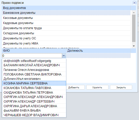Click the Закрыть button
Viewport: 139px width, 120px height.
pos(121,87)
